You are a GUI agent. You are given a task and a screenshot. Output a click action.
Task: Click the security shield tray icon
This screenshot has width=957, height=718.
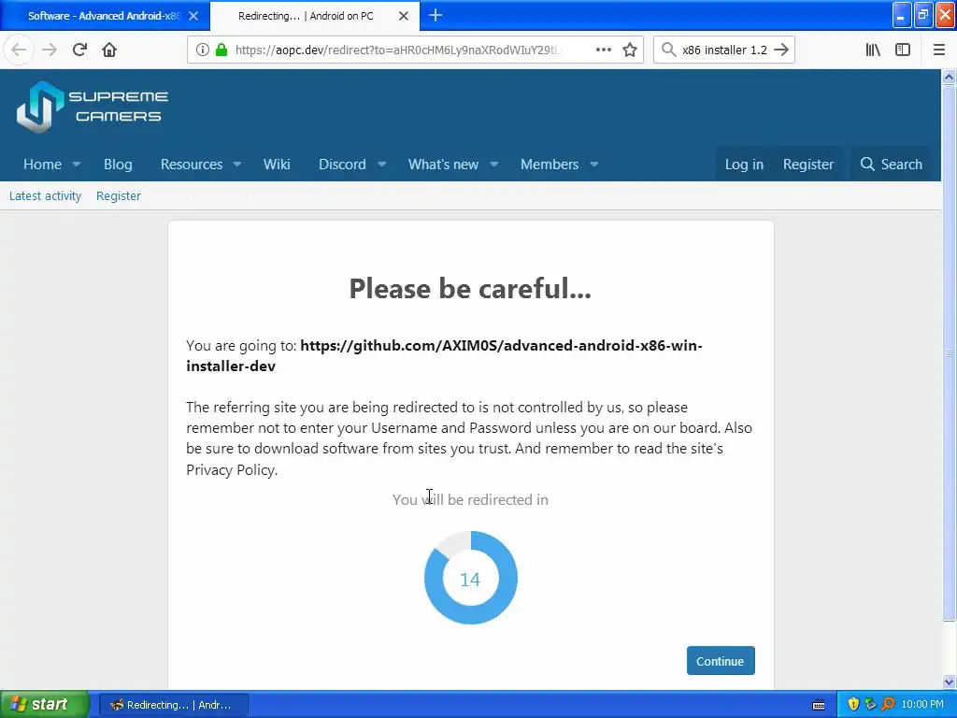[x=853, y=705]
